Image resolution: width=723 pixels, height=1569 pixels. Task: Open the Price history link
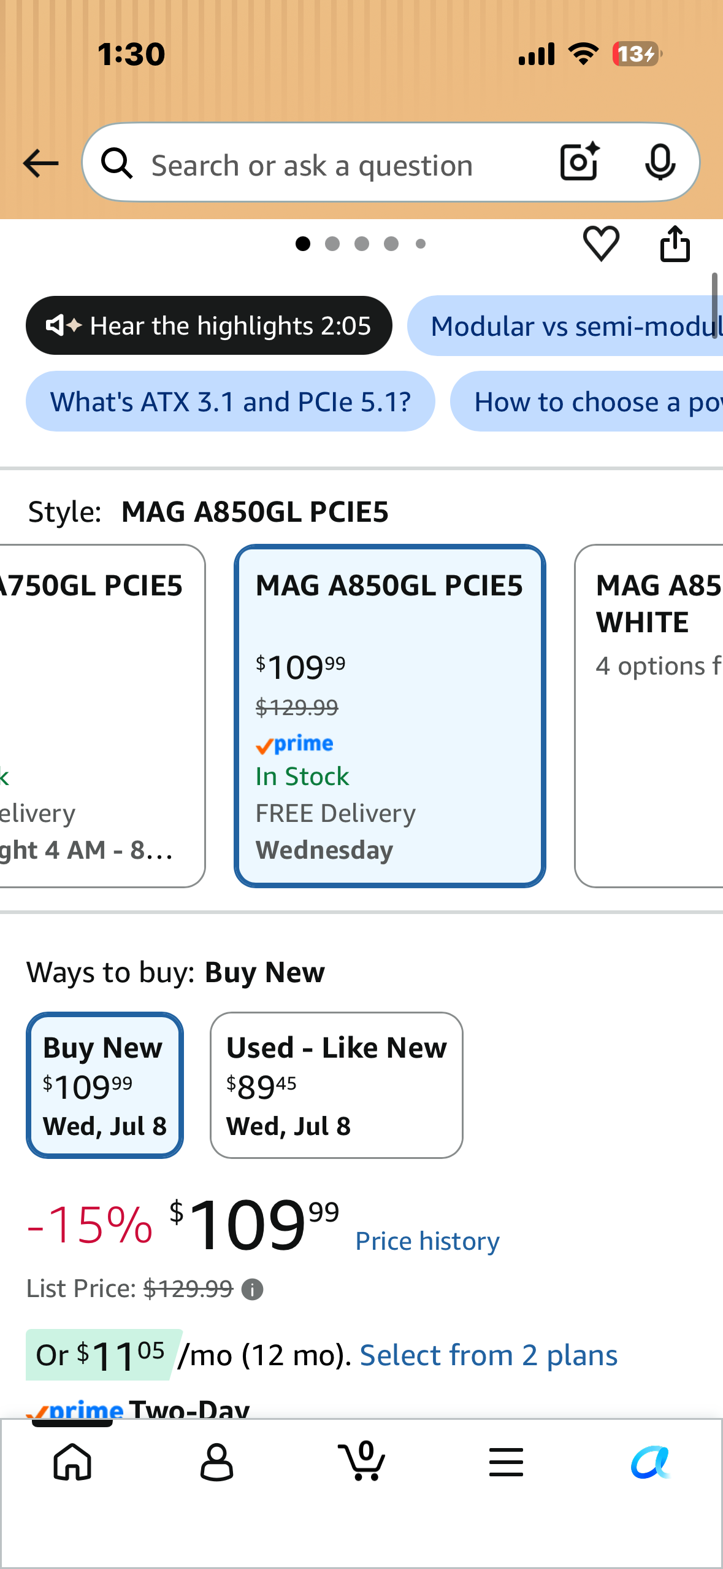coord(427,1241)
